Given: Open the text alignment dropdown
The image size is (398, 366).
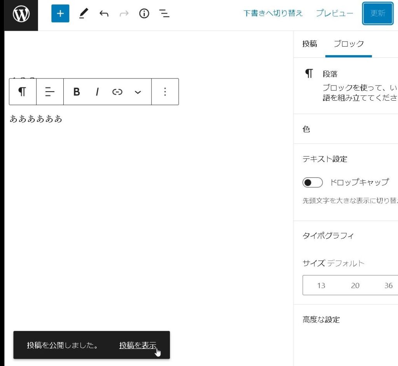Looking at the screenshot, I should [x=50, y=92].
